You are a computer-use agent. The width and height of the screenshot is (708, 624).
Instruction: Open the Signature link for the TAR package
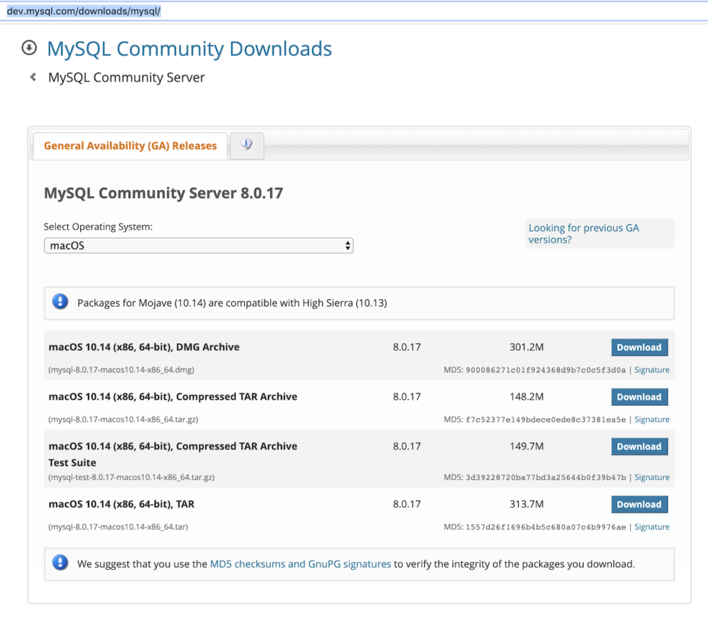pos(652,526)
